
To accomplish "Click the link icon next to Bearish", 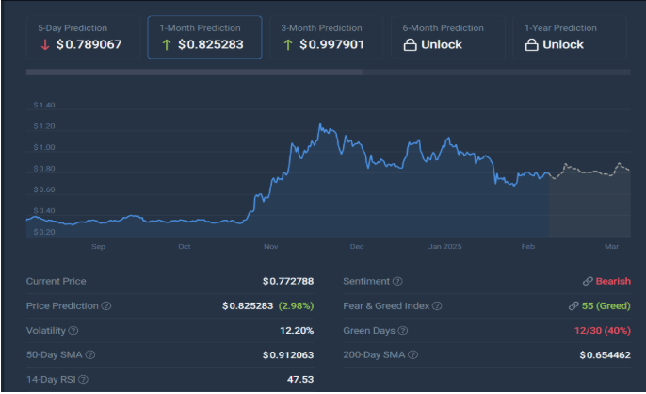I will coord(588,282).
